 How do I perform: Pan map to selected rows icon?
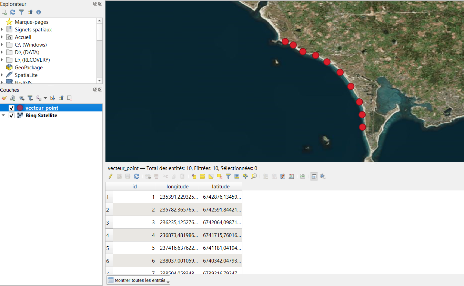(245, 176)
